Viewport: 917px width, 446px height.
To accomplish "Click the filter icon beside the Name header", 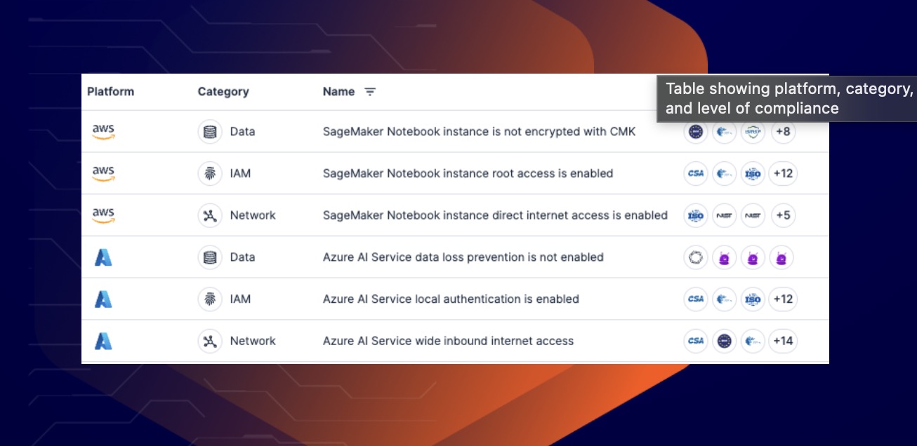I will [370, 92].
